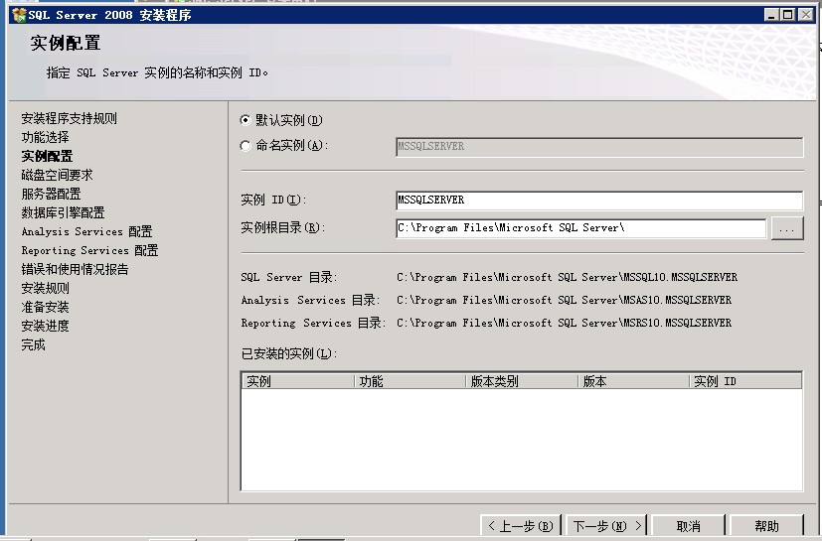Open 帮助 help button
822x541 pixels.
pos(766,526)
